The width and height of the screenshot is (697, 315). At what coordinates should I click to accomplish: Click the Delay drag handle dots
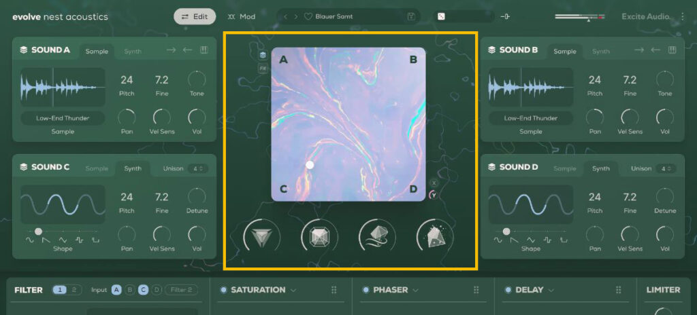tap(618, 290)
